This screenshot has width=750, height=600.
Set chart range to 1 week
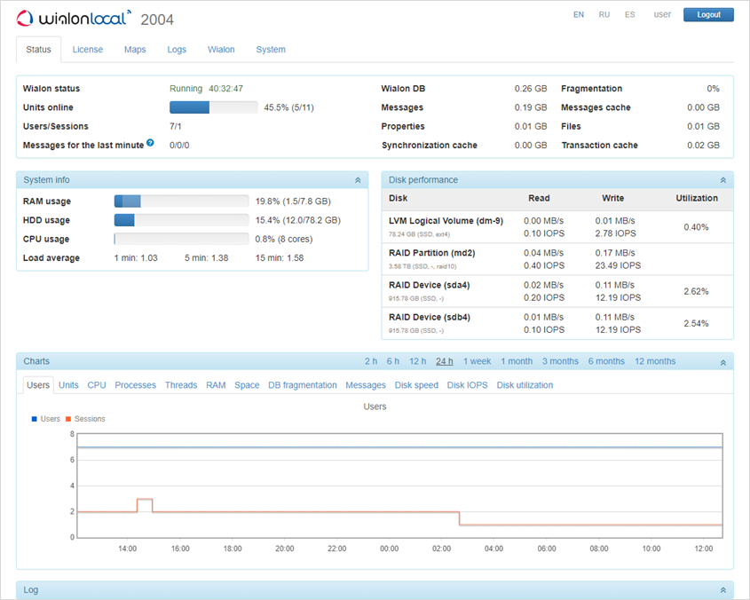[477, 361]
